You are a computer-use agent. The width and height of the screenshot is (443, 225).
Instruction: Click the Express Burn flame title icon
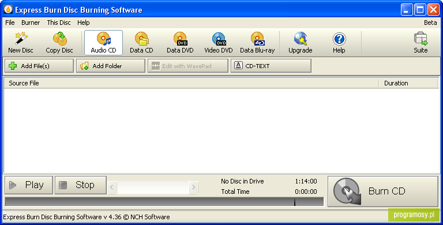pos(8,10)
